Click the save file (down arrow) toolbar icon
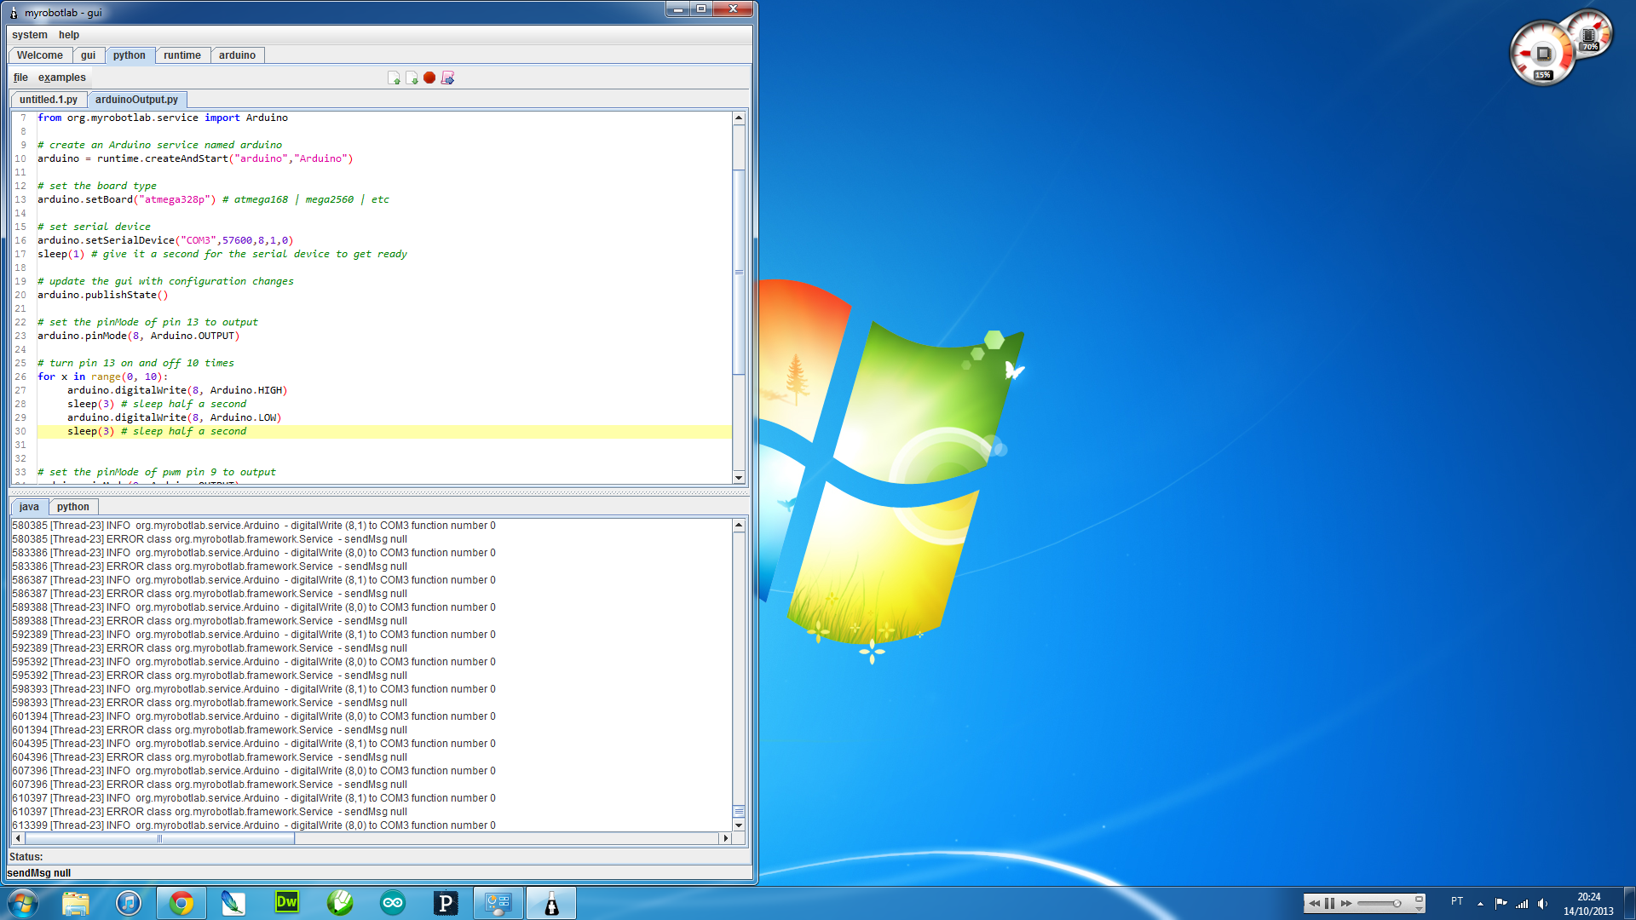The image size is (1636, 920). [x=412, y=78]
